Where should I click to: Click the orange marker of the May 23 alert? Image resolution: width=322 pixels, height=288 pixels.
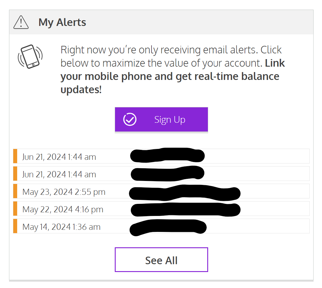point(15,191)
